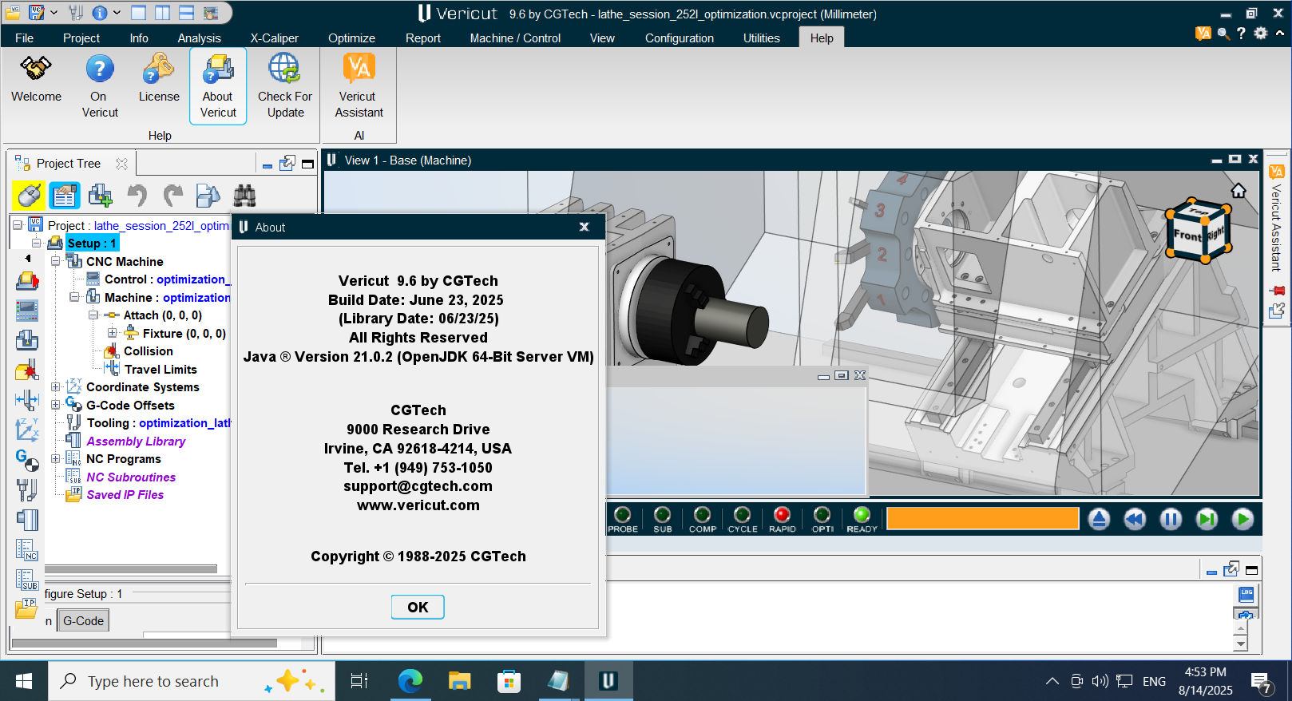Click the tool manager icon in title bar
The width and height of the screenshot is (1292, 701).
(76, 12)
